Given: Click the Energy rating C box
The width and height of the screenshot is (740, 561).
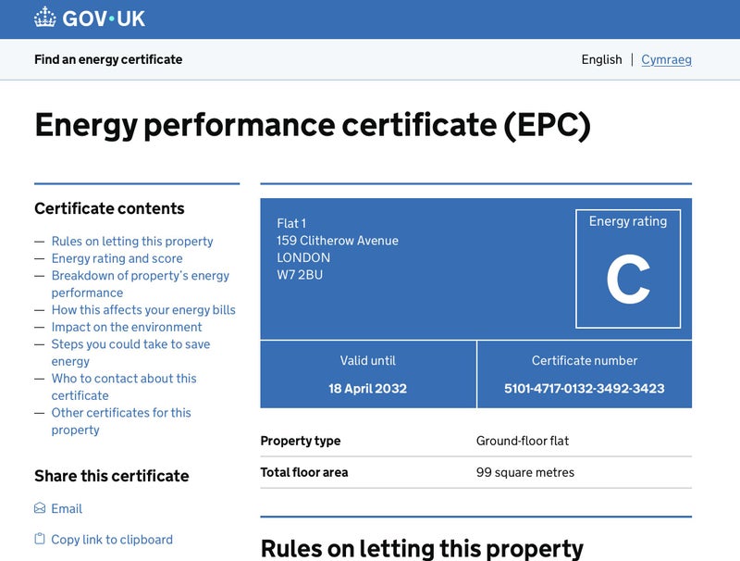Looking at the screenshot, I should tap(628, 268).
